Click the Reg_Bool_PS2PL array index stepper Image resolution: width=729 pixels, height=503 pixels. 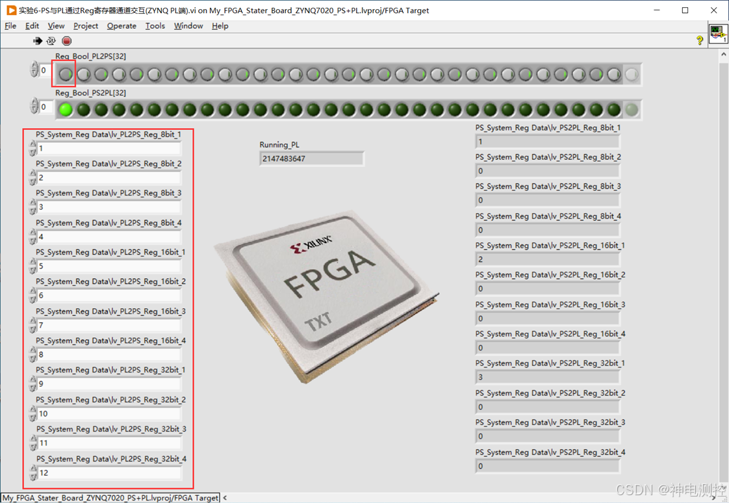tap(34, 105)
